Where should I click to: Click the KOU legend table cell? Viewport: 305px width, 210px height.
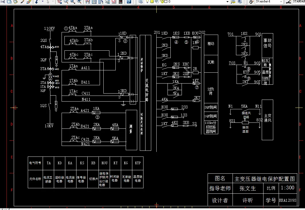(x=105, y=163)
